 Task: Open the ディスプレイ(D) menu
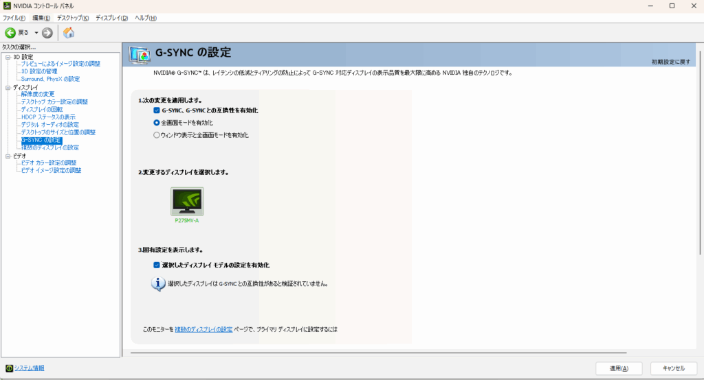pos(112,18)
